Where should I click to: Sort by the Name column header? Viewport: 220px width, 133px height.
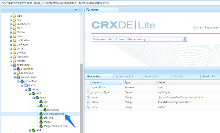107,82
